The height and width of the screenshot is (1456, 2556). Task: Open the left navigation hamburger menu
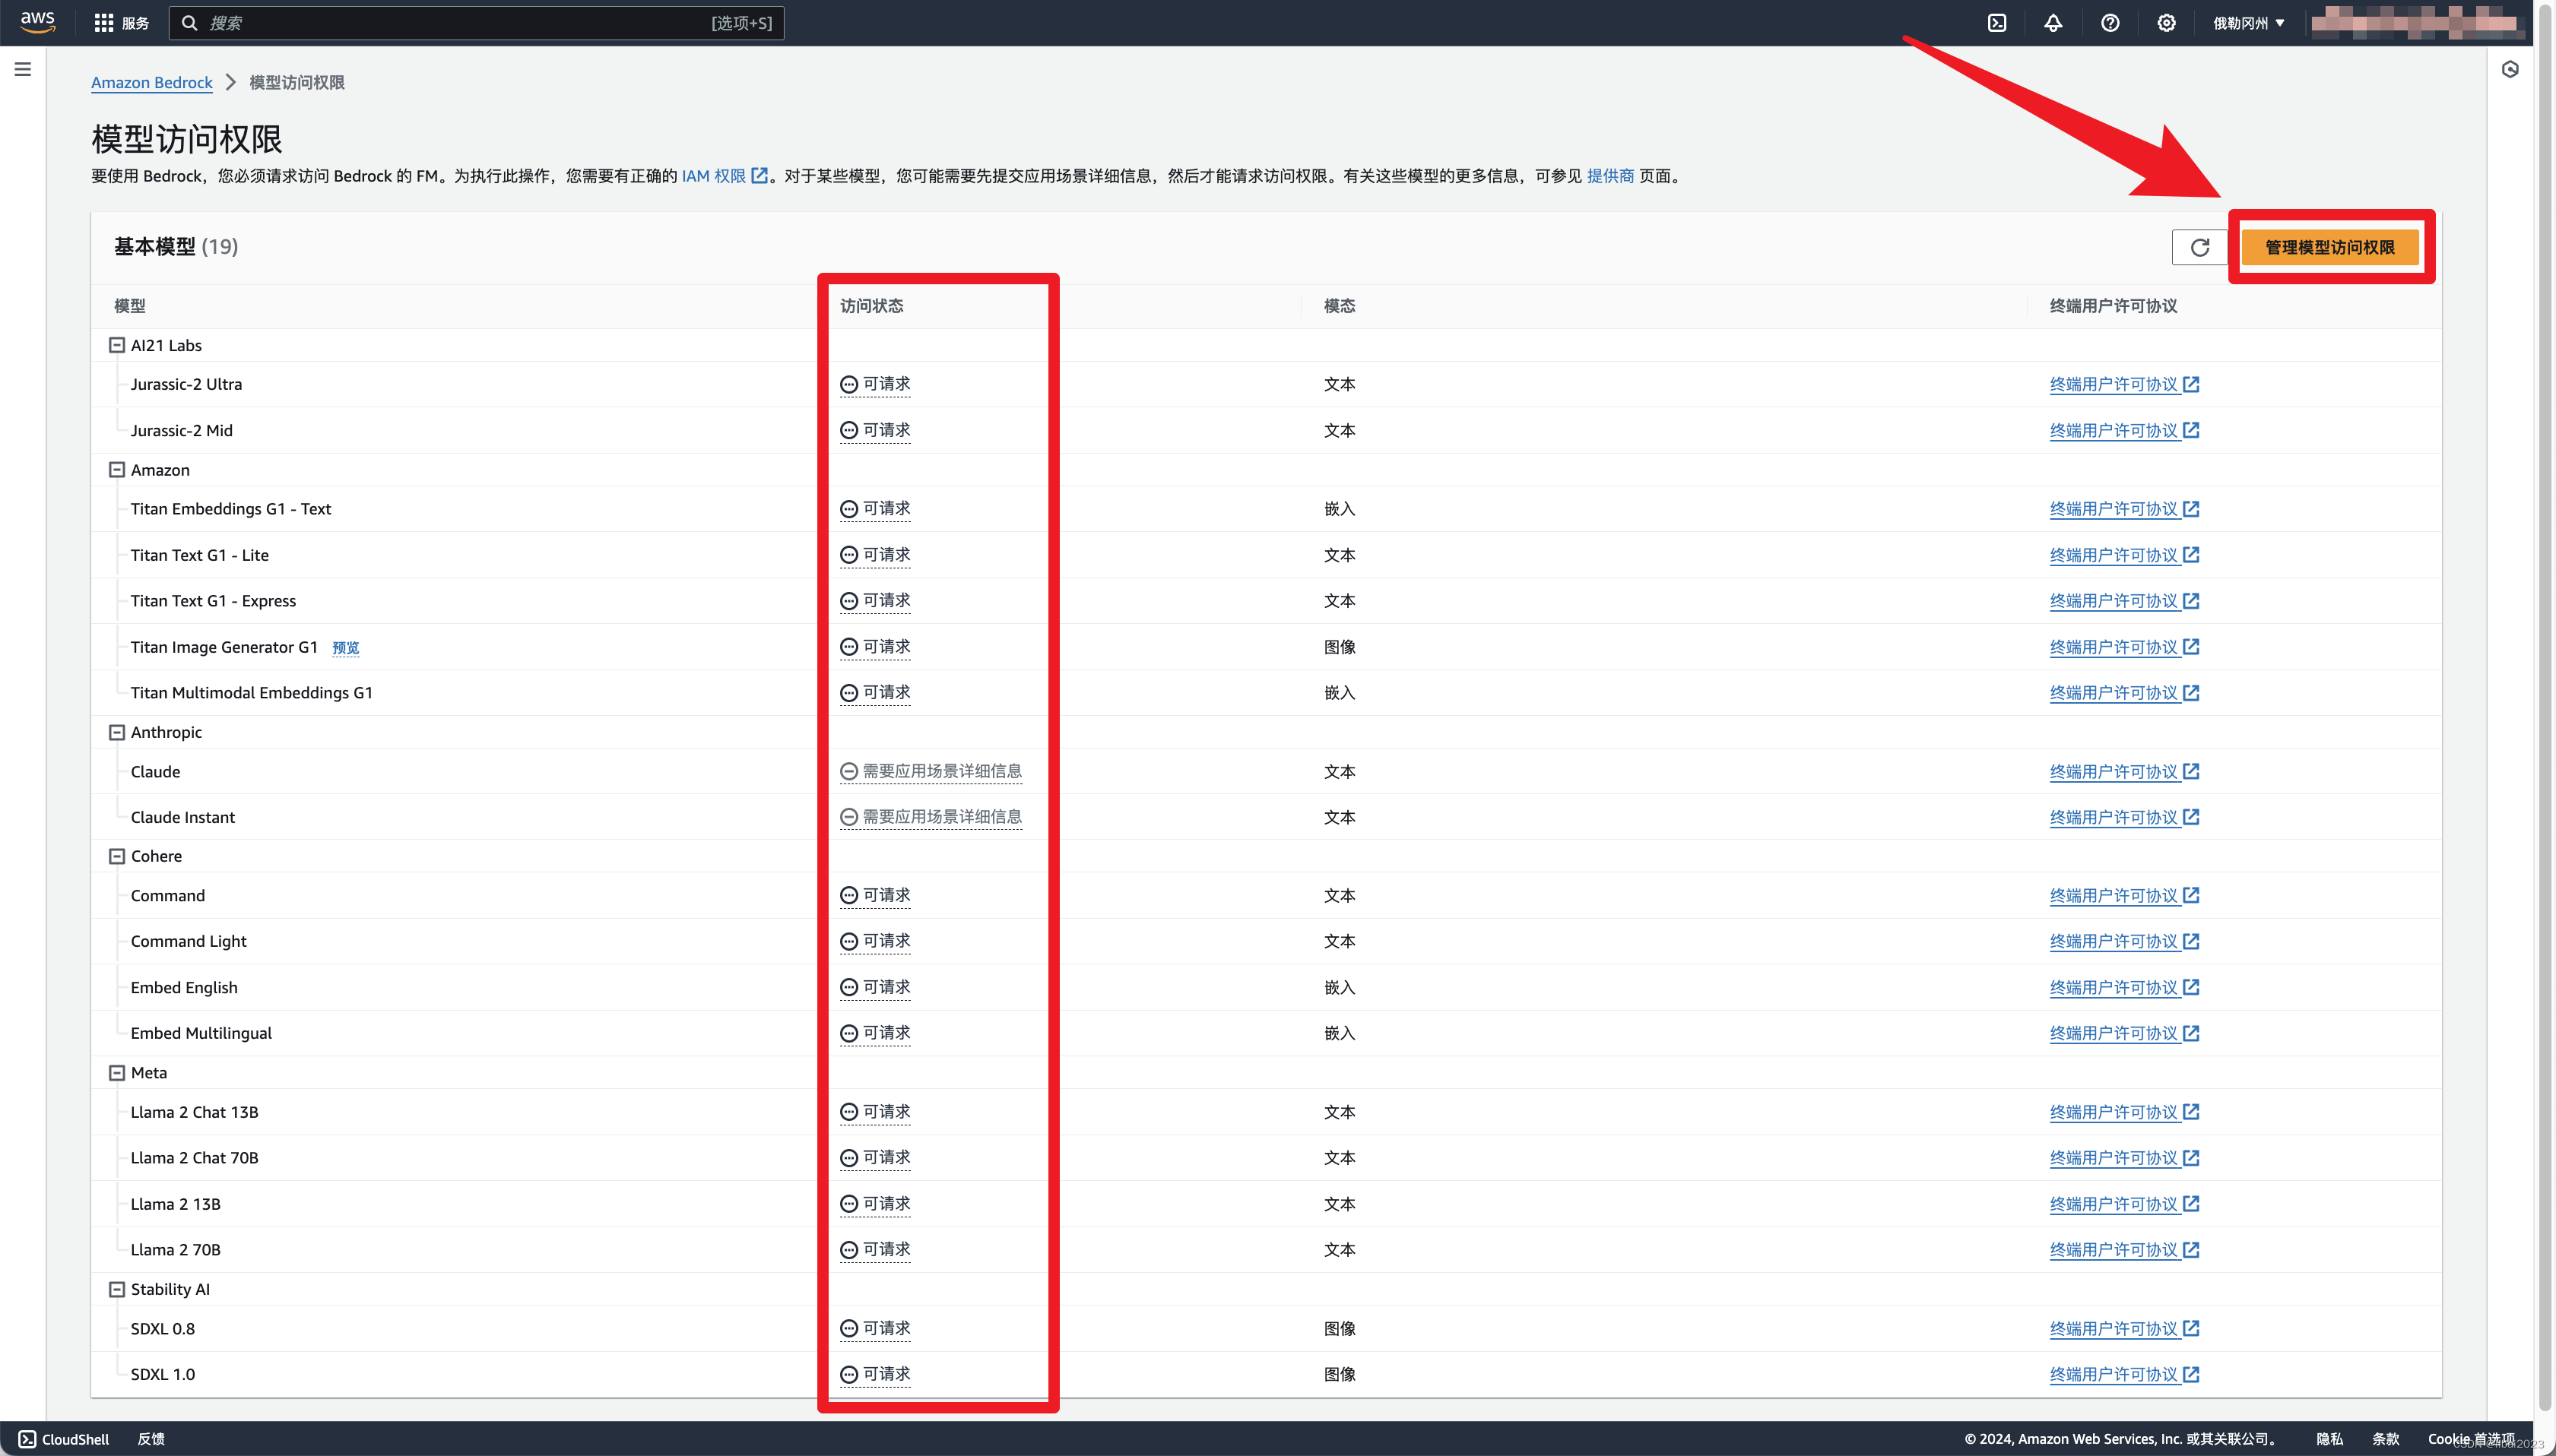[x=23, y=69]
